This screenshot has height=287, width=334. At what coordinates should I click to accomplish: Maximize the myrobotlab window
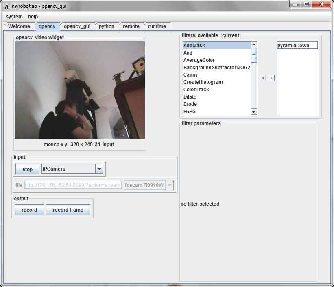tap(306, 4)
